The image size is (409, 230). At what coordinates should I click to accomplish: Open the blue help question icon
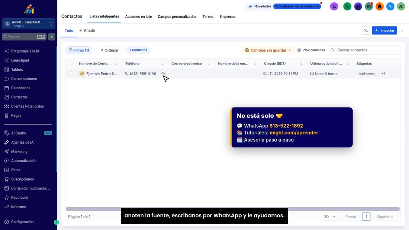[390, 7]
